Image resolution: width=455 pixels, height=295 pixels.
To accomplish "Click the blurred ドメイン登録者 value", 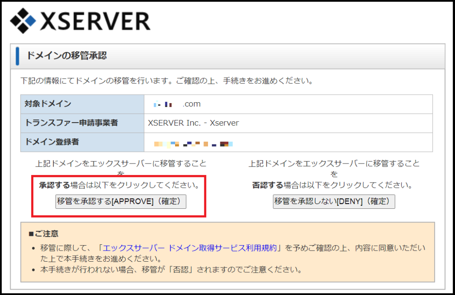I will point(193,144).
